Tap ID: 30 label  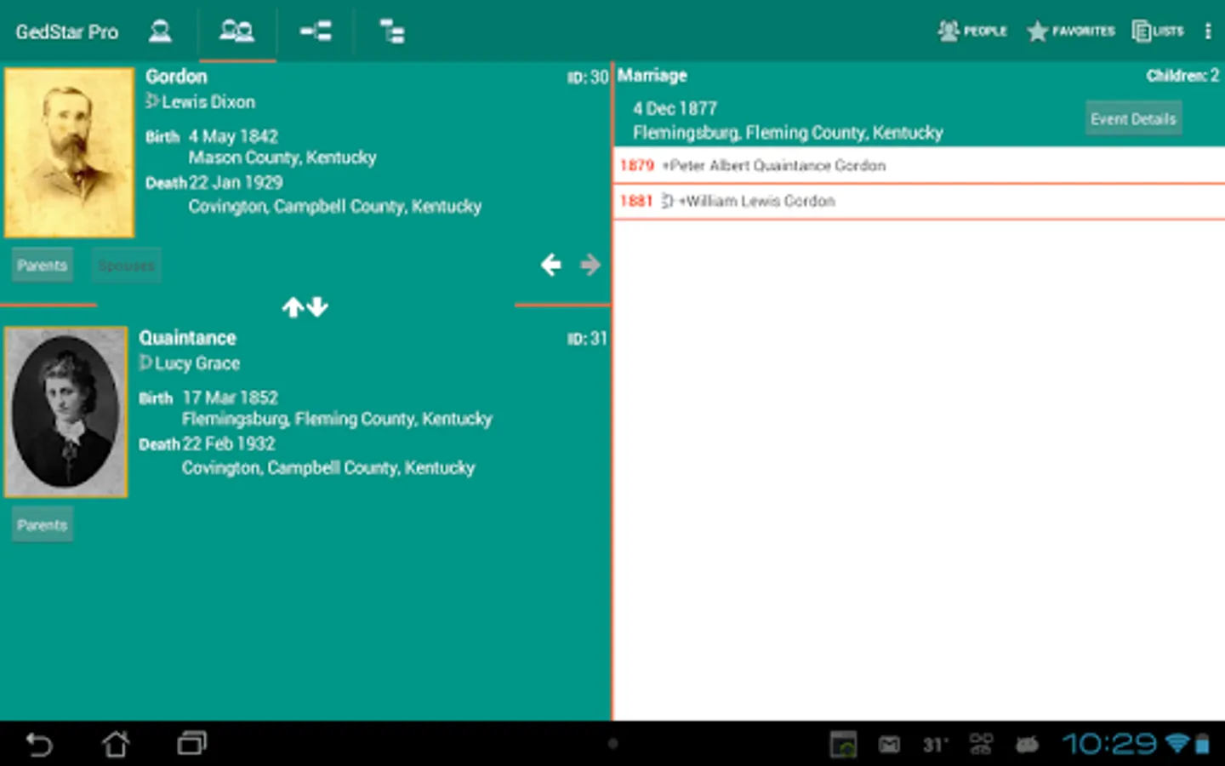click(x=588, y=77)
